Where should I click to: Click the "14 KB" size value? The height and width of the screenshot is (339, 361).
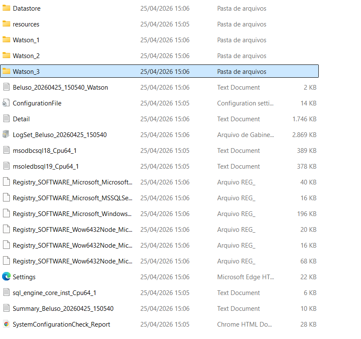[x=308, y=103]
